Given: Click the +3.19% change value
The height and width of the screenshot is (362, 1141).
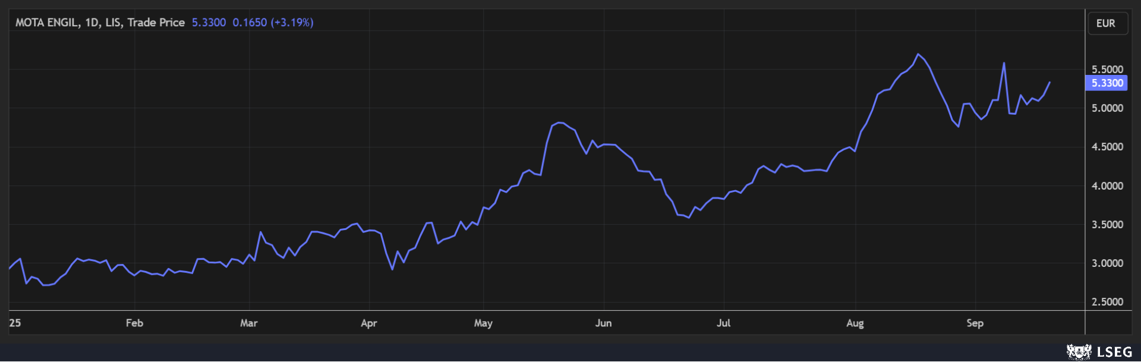Looking at the screenshot, I should 292,23.
